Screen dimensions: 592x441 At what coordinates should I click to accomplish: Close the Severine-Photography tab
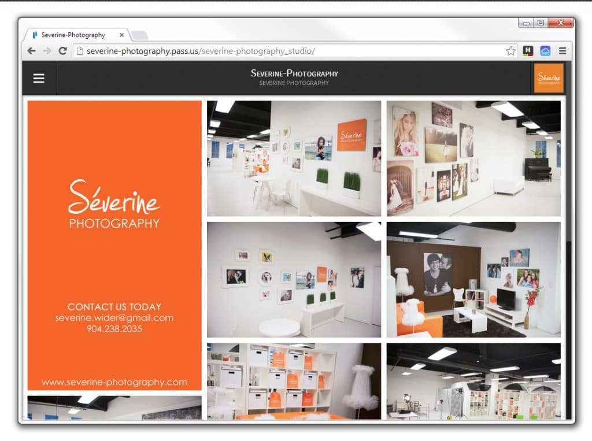click(x=121, y=35)
